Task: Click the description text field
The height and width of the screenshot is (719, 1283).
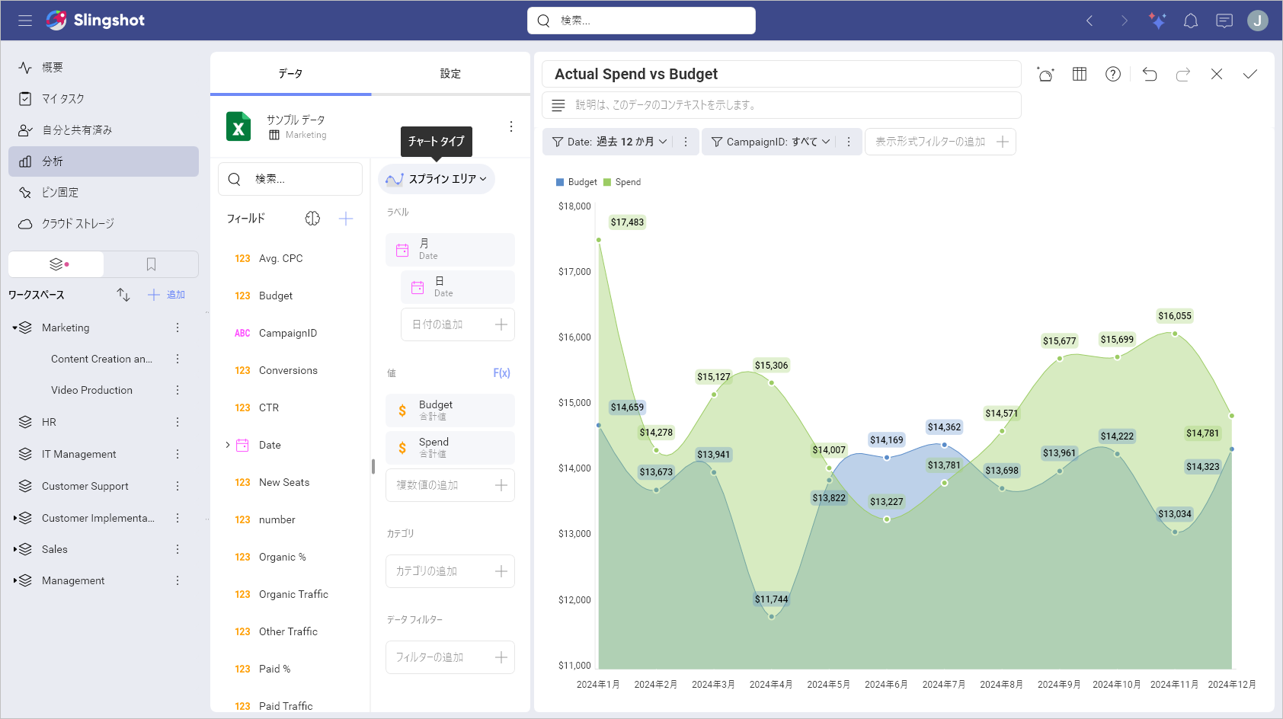Action: (x=782, y=105)
